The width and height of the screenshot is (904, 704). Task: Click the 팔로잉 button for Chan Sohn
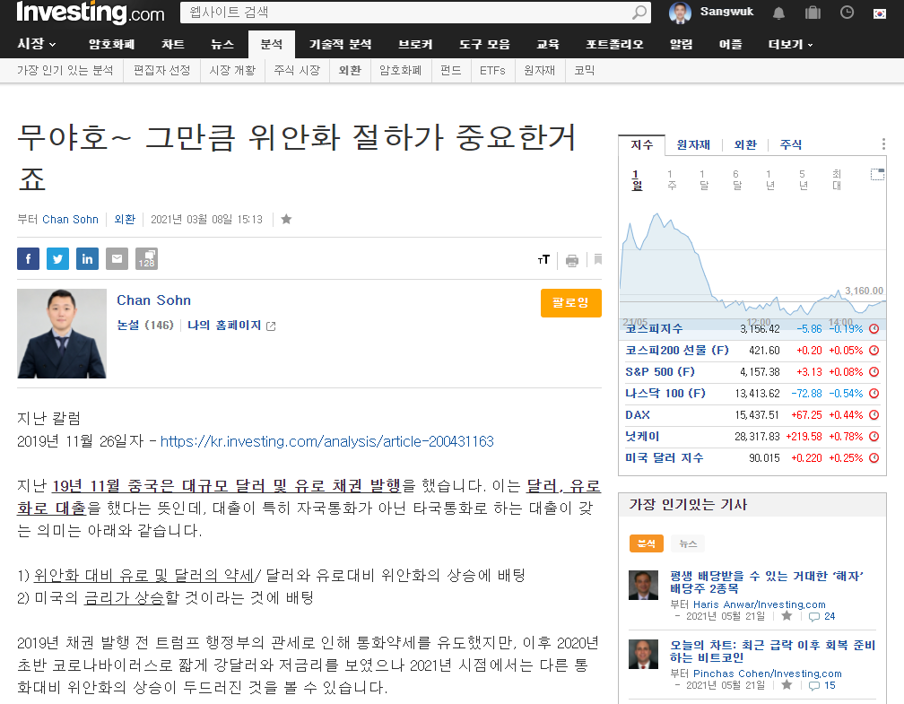click(571, 303)
